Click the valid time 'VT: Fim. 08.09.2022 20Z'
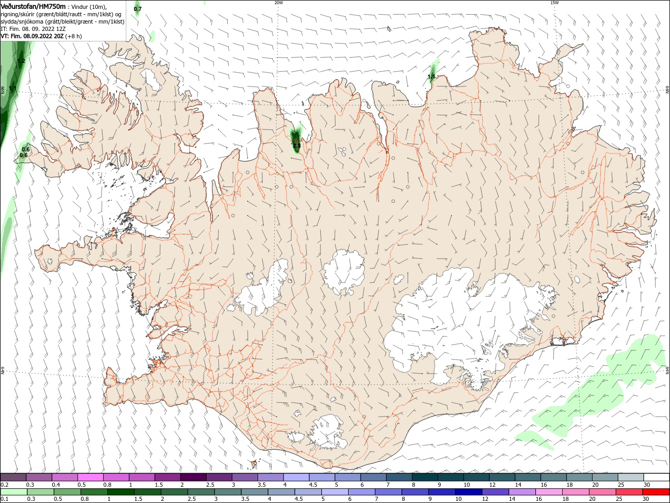This screenshot has height=503, width=670. [x=32, y=36]
